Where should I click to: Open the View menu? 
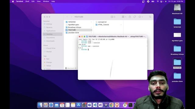pyautogui.click(x=39, y=1)
